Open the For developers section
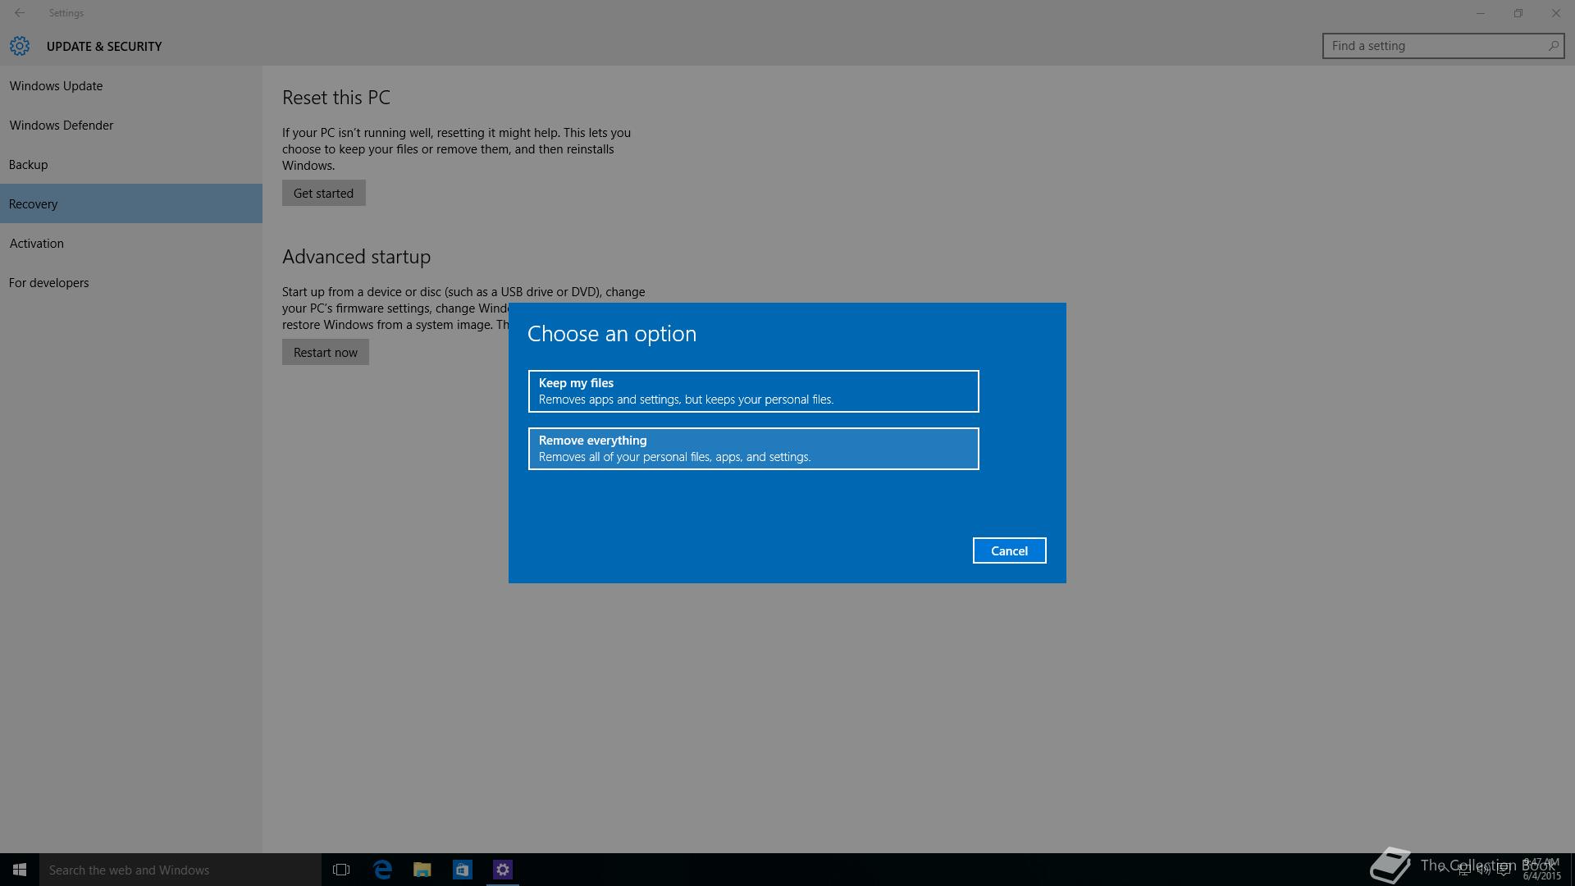The height and width of the screenshot is (886, 1575). [49, 283]
